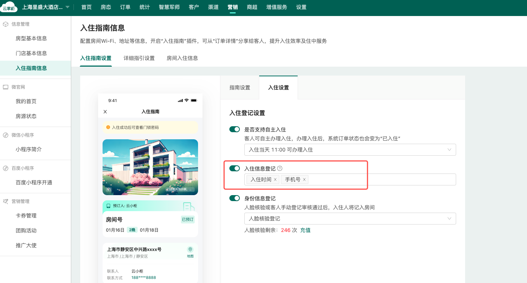Open the 首页 menu
Screen dimensions: 527x283
pyautogui.click(x=86, y=7)
